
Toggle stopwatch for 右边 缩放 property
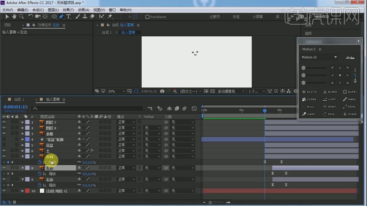40,185
